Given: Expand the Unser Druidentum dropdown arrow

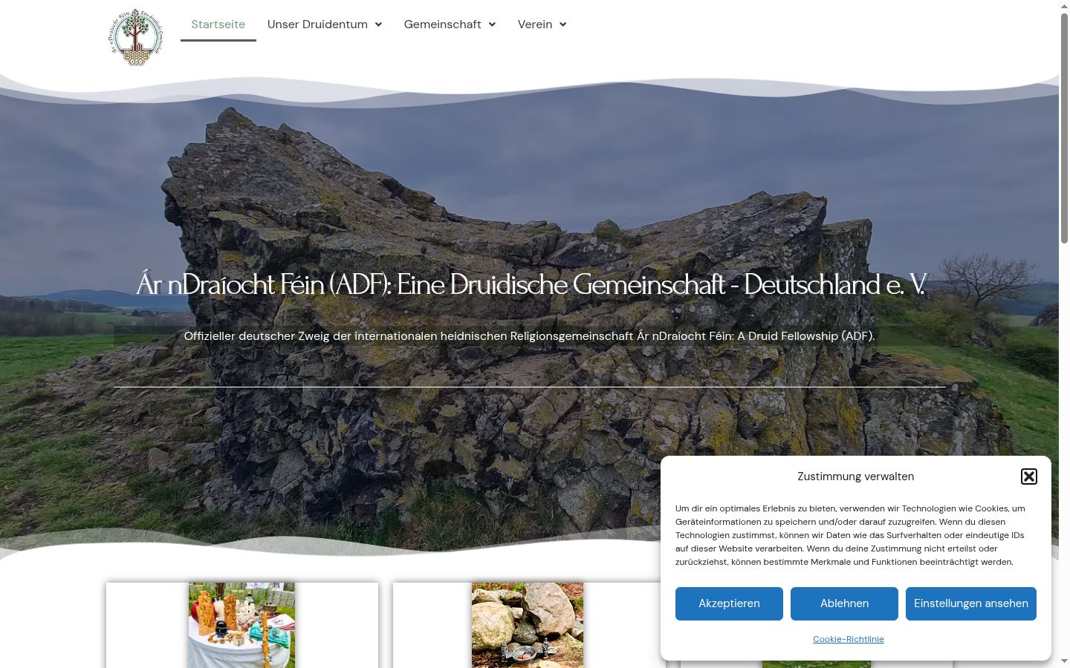Looking at the screenshot, I should (378, 24).
